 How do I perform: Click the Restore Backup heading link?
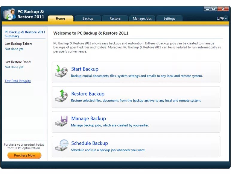click(x=88, y=94)
